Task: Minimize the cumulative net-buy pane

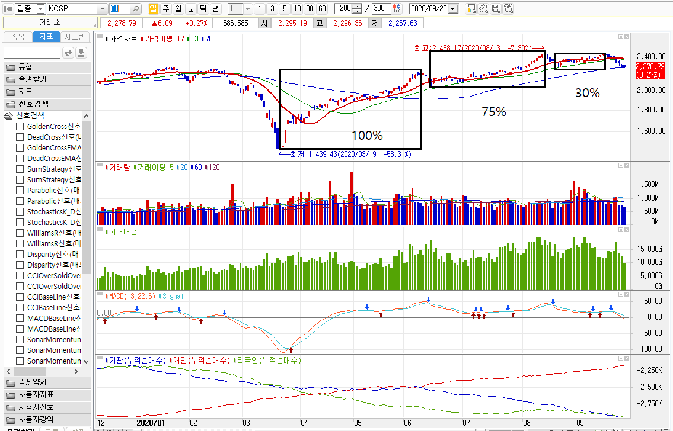Action: 621,359
